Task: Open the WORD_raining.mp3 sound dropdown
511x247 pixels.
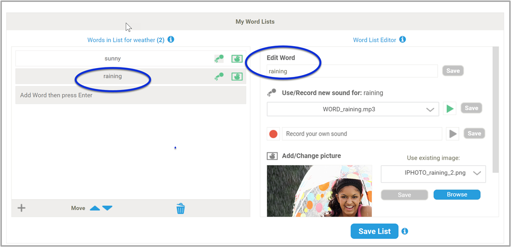Action: tap(353, 109)
